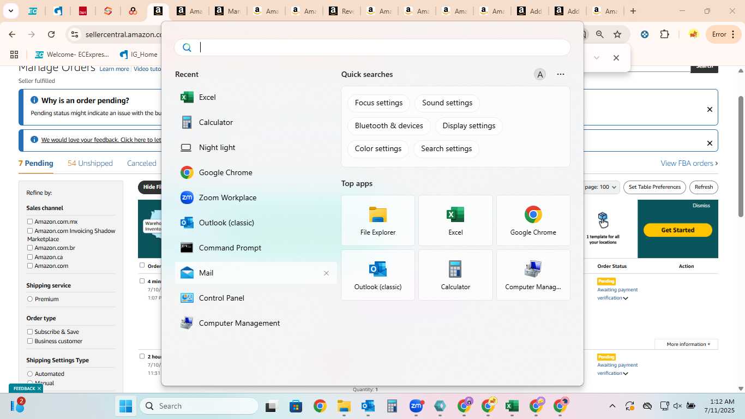
Task: Open Night light from Recent list
Action: click(x=256, y=147)
